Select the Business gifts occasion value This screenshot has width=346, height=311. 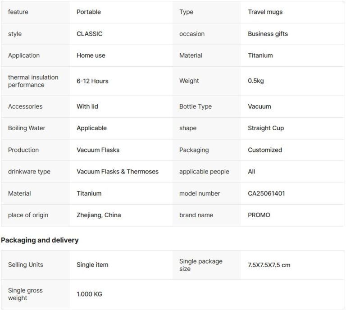click(x=268, y=34)
